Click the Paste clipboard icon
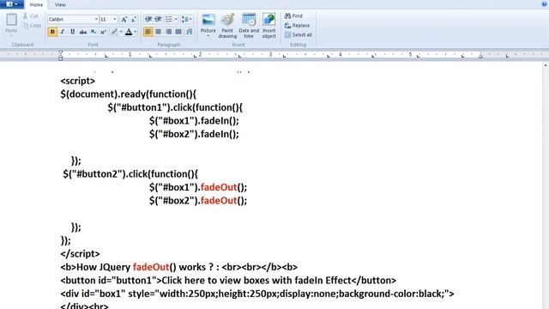Viewport: 549px width, 309px height. pyautogui.click(x=11, y=20)
